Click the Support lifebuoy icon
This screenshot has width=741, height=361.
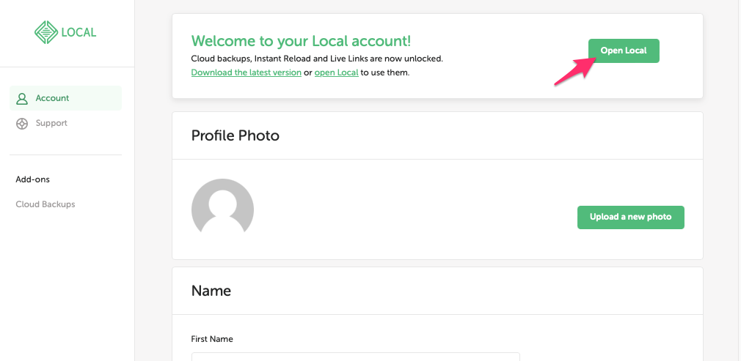tap(22, 124)
